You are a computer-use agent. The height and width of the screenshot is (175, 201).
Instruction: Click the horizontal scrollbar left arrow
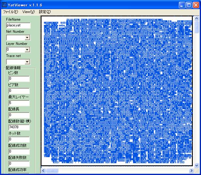[43, 171]
